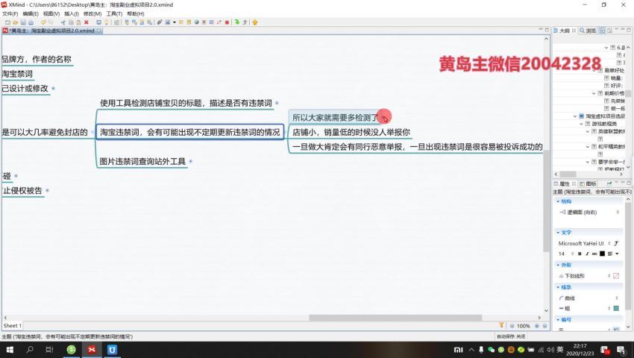Image resolution: width=634 pixels, height=358 pixels.
Task: Open the 插入(I) menu
Action: coord(71,13)
